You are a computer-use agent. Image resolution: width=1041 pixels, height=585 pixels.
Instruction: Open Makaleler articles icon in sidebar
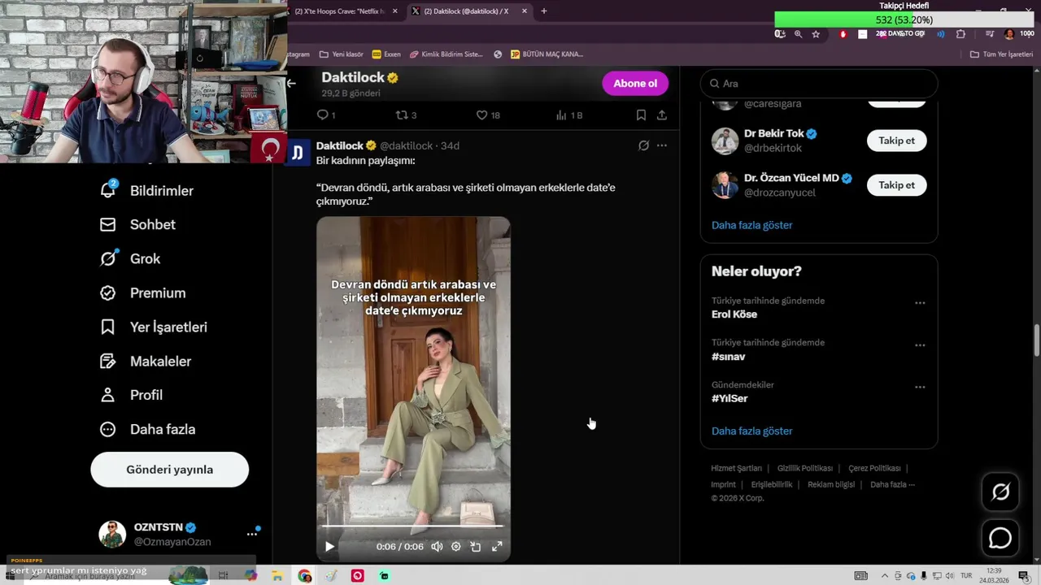[x=107, y=361]
